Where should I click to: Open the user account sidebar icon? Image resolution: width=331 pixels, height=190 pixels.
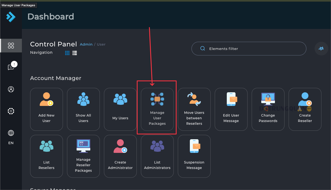click(11, 89)
